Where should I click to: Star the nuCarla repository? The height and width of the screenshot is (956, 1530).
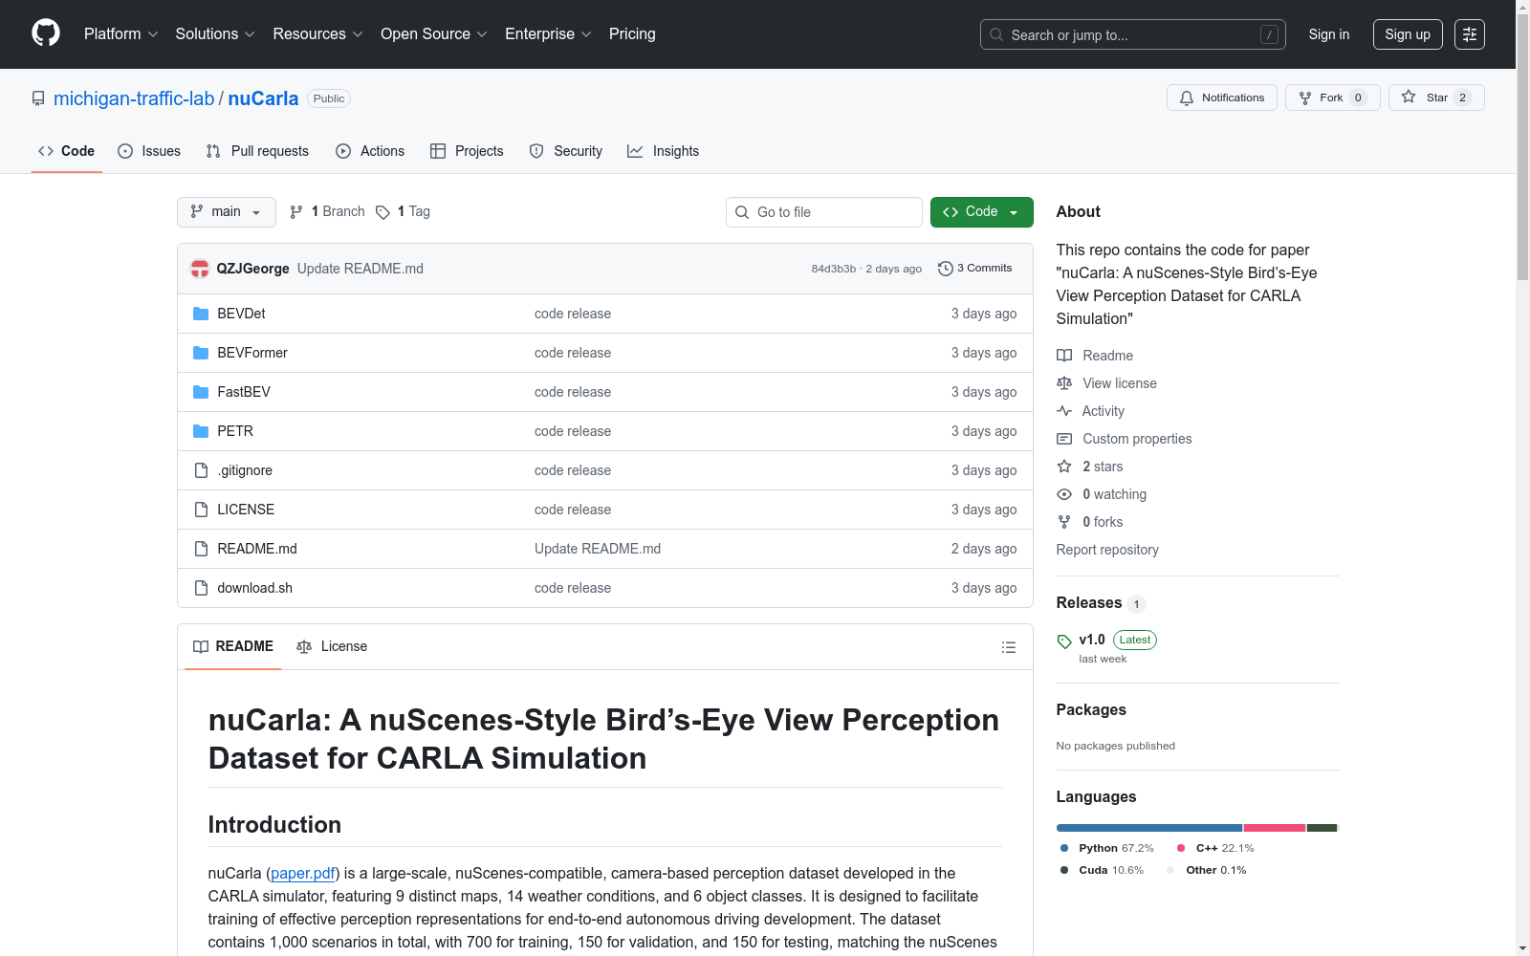(1436, 98)
